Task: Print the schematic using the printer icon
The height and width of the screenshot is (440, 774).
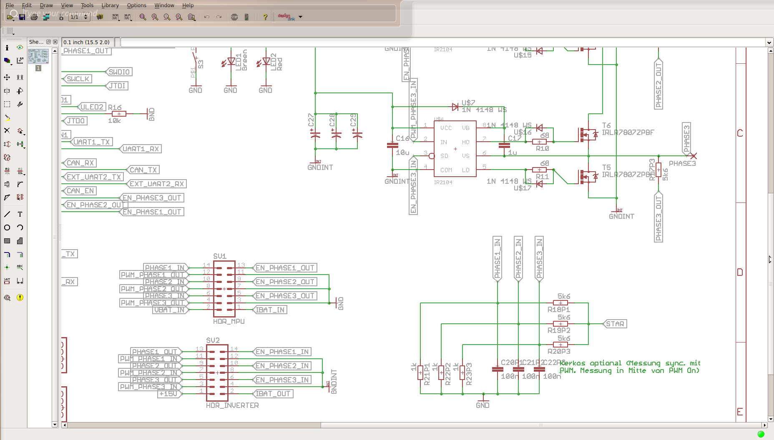Action: [34, 17]
